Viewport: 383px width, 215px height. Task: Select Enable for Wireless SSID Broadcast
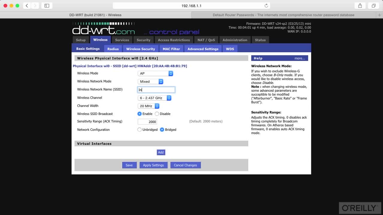click(139, 114)
